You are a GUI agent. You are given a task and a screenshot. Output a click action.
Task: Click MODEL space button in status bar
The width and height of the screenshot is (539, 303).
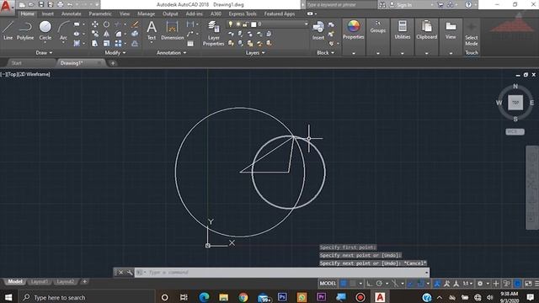click(x=328, y=284)
